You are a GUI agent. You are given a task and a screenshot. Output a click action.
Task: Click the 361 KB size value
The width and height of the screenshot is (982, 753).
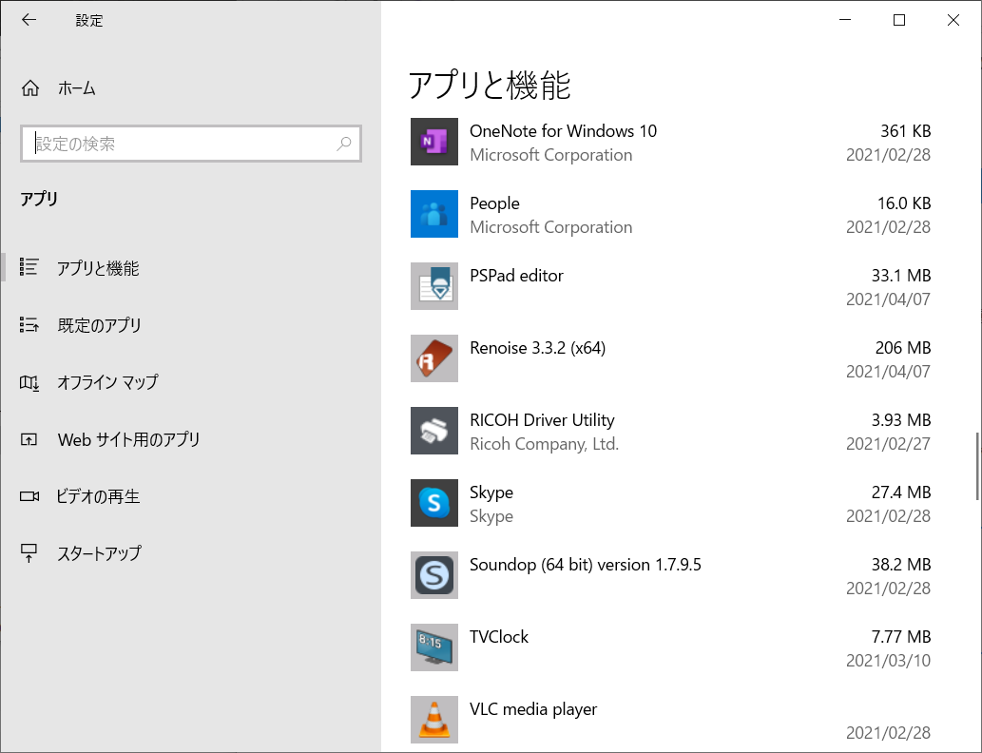906,131
